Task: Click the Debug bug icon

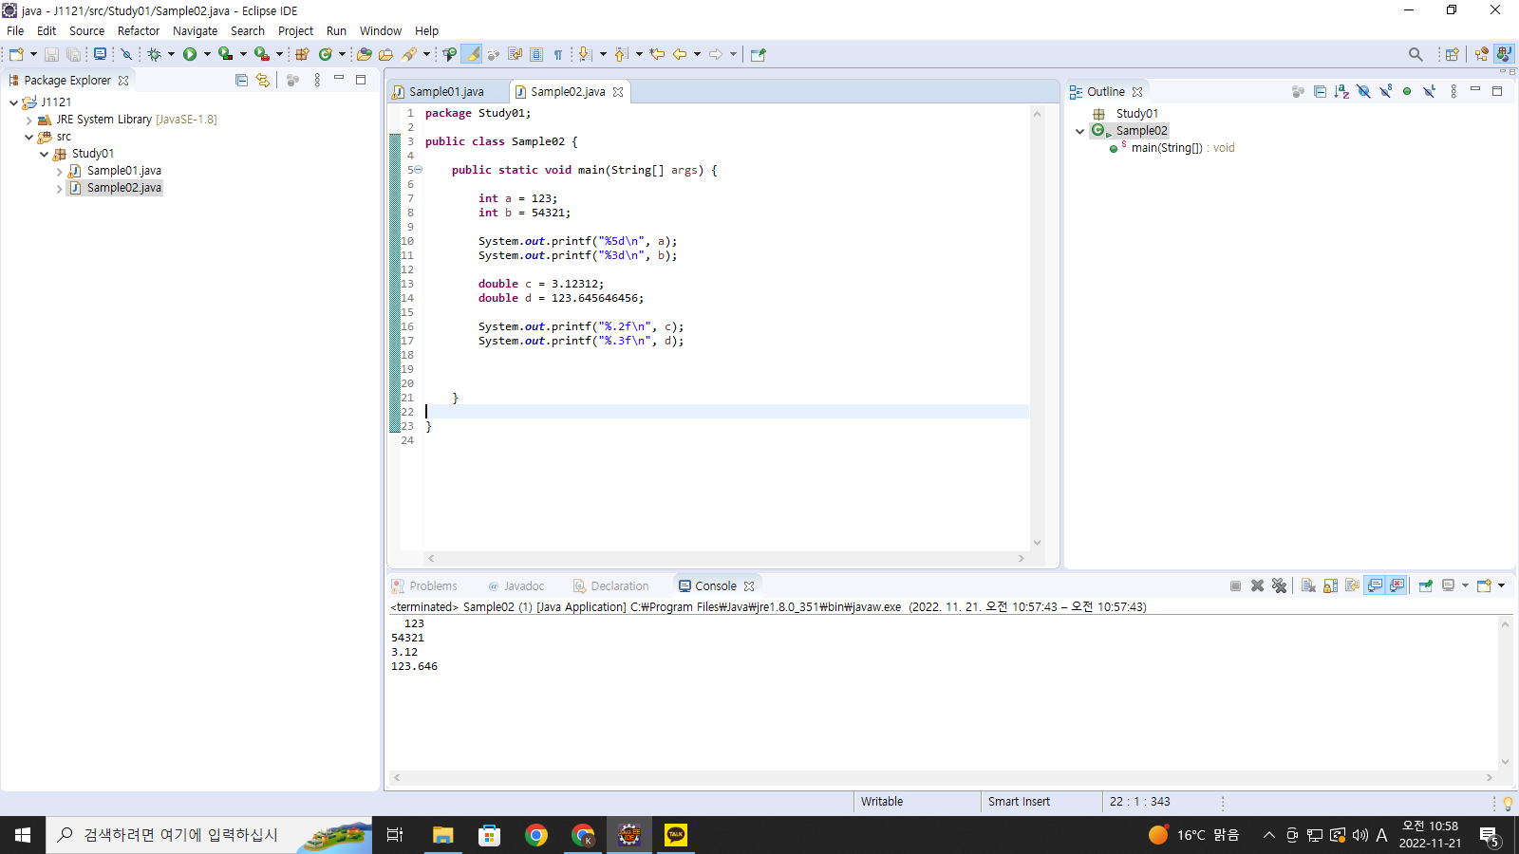Action: (x=154, y=54)
